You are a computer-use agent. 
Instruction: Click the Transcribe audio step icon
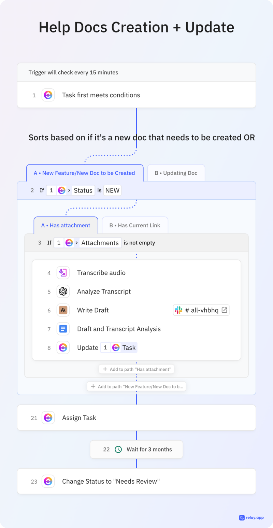63,273
